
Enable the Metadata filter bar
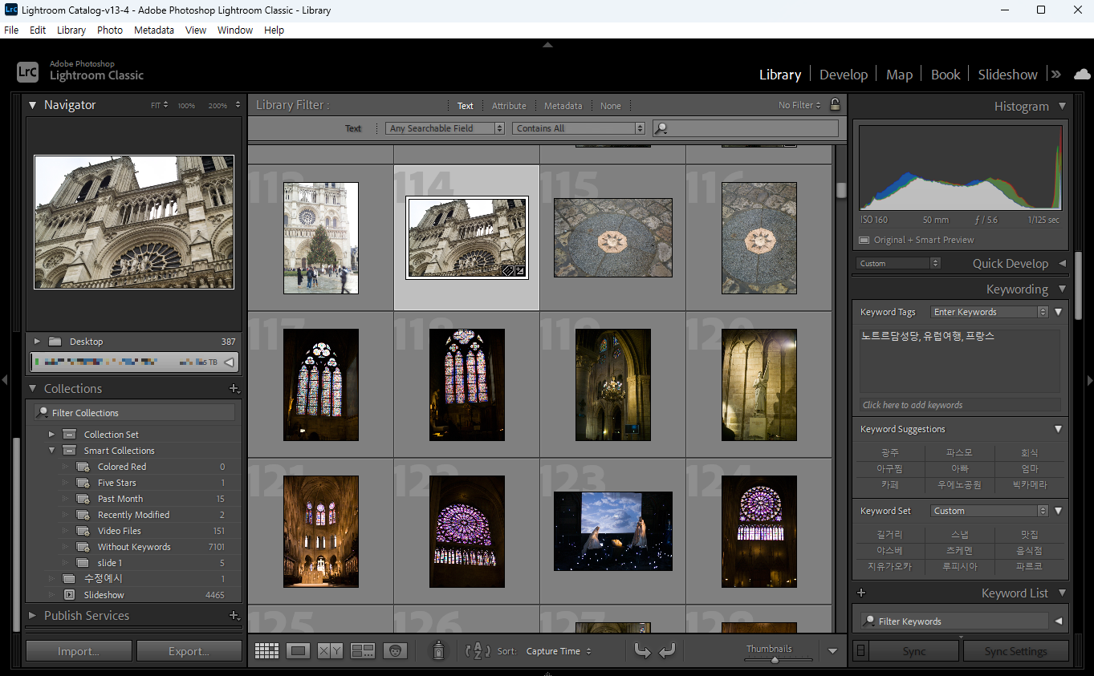tap(563, 106)
